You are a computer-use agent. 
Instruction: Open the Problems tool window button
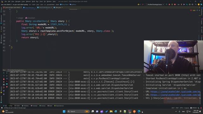click(x=25, y=106)
